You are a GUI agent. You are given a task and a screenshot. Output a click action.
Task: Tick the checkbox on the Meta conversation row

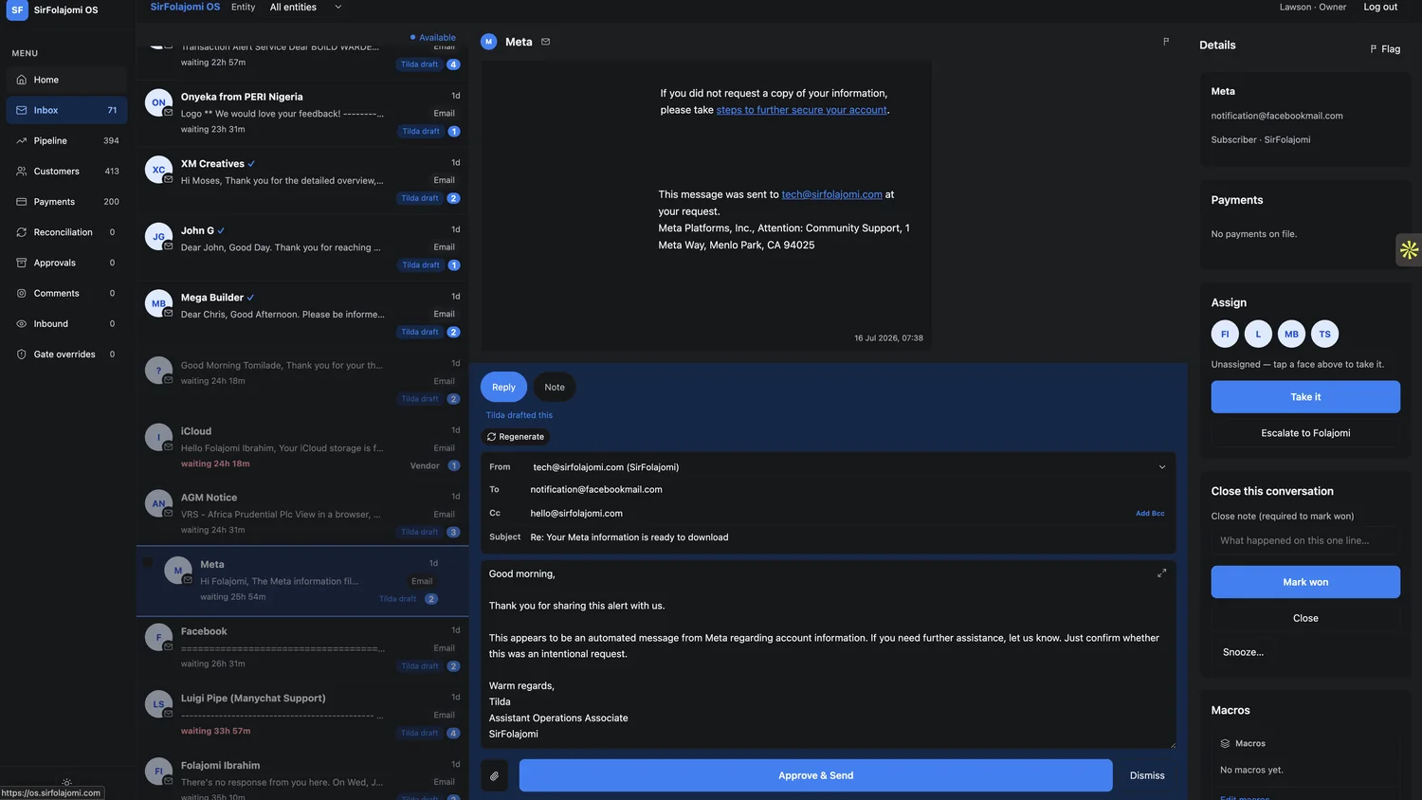(147, 562)
